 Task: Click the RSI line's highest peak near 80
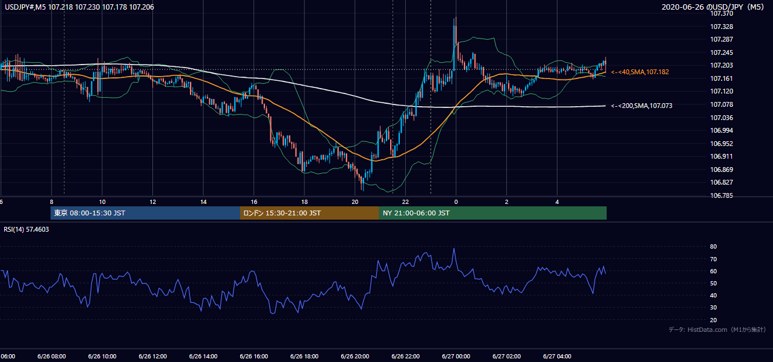click(x=454, y=249)
